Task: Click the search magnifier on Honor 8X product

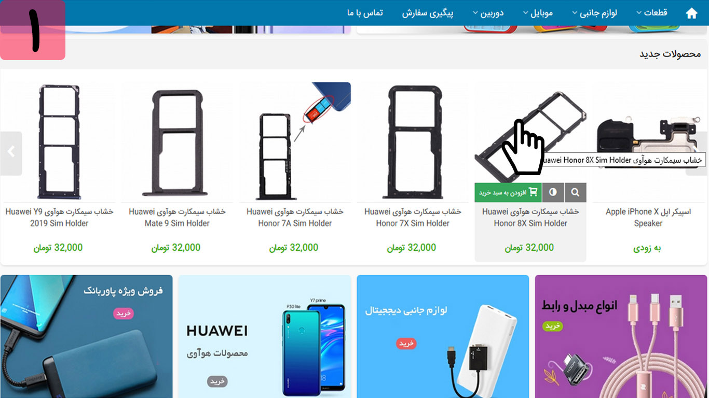Action: 575,192
